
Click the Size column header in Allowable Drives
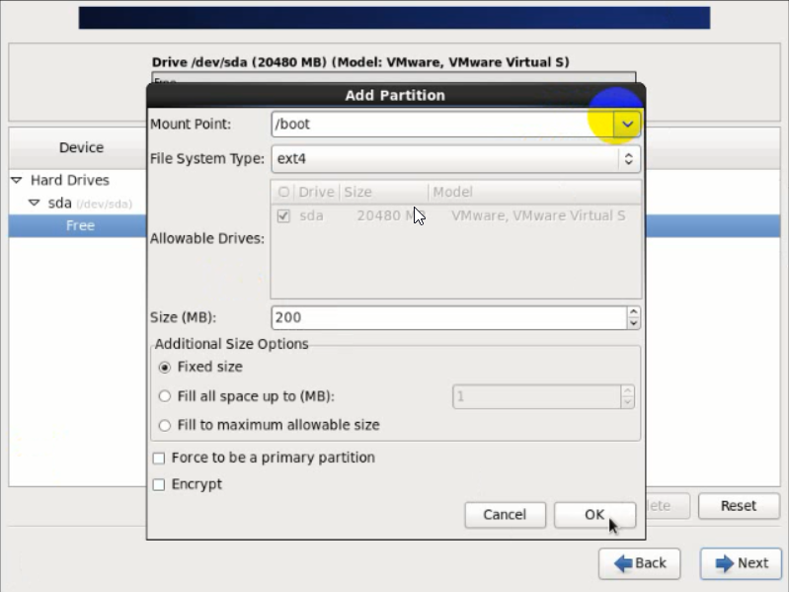[x=384, y=193]
